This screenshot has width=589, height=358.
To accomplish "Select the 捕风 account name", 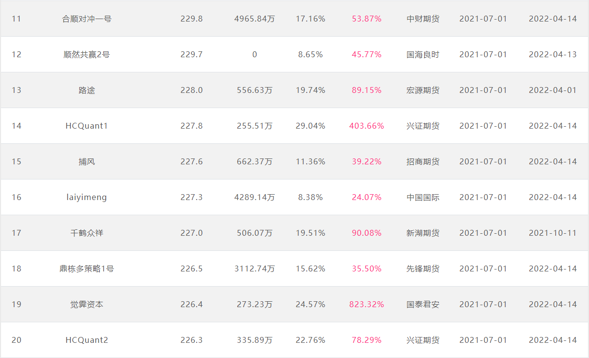I will tap(87, 161).
